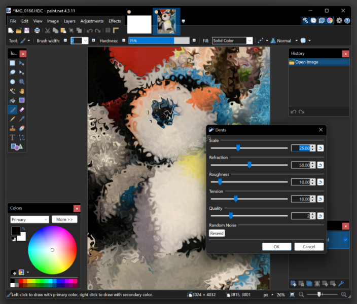The width and height of the screenshot is (357, 304).
Task: Choose the Clone Stamp tool
Action: (13, 128)
